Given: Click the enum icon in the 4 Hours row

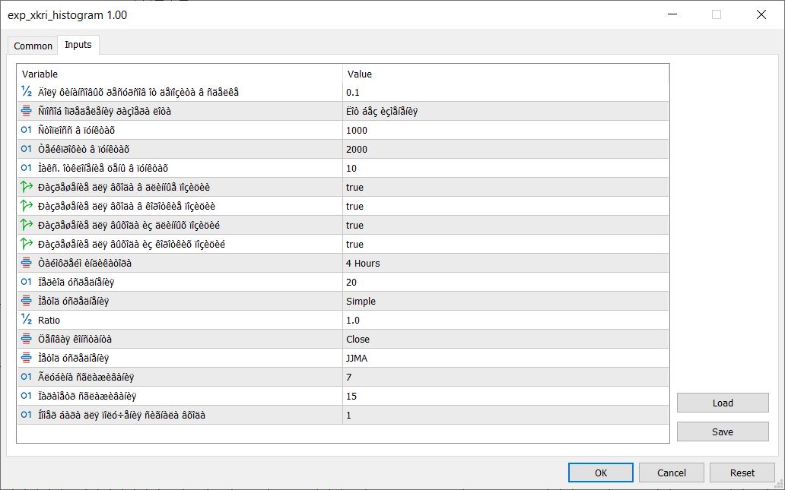Looking at the screenshot, I should click(x=27, y=263).
